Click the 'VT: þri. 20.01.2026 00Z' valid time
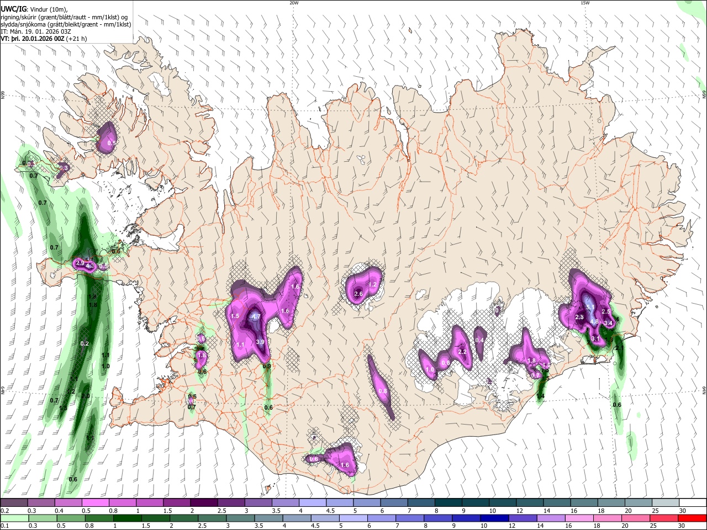 (33, 39)
